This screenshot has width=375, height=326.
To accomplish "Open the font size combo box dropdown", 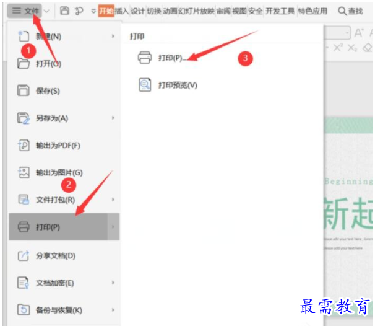I will tap(347, 33).
